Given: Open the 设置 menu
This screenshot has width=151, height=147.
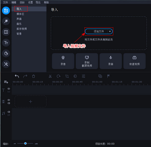Looking at the screenshot, I should coord(30,2).
